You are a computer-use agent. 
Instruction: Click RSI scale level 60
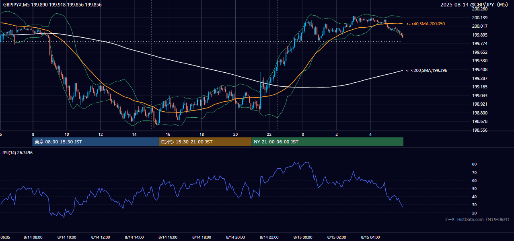pos(474,180)
